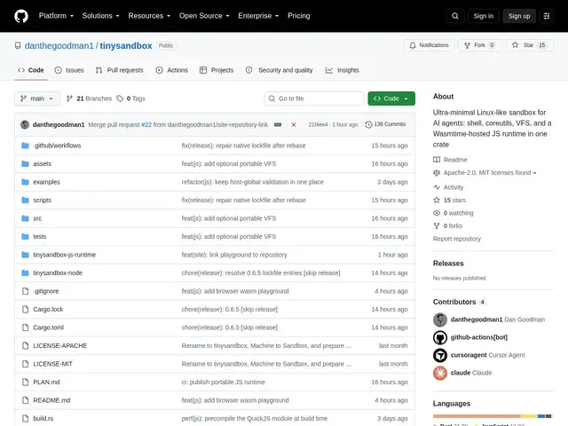The width and height of the screenshot is (568, 426).
Task: Click the Notifications bell button
Action: click(x=429, y=45)
